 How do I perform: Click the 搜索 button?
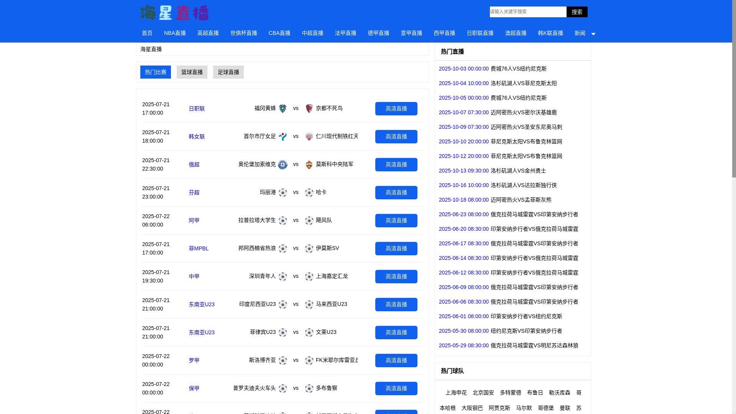pos(577,12)
